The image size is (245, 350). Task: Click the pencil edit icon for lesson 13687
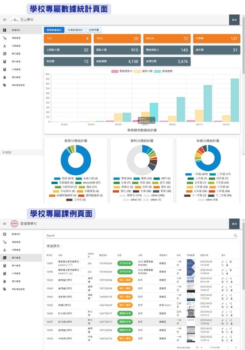[223, 261]
